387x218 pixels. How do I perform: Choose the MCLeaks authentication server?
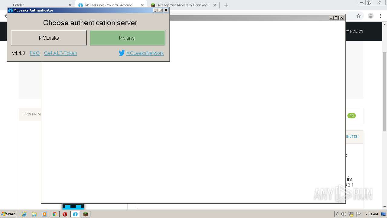point(49,38)
